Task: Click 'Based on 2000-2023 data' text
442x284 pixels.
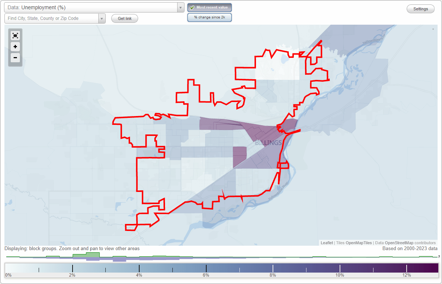Action: [410, 249]
